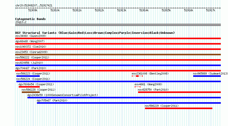
Task: Click dgv705n67 (Park2010) label
Action: [52, 100]
